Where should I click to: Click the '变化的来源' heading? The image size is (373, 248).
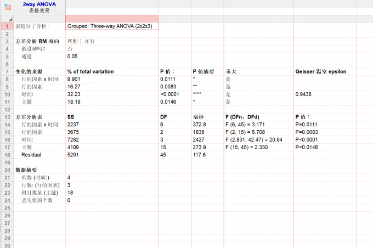point(29,72)
